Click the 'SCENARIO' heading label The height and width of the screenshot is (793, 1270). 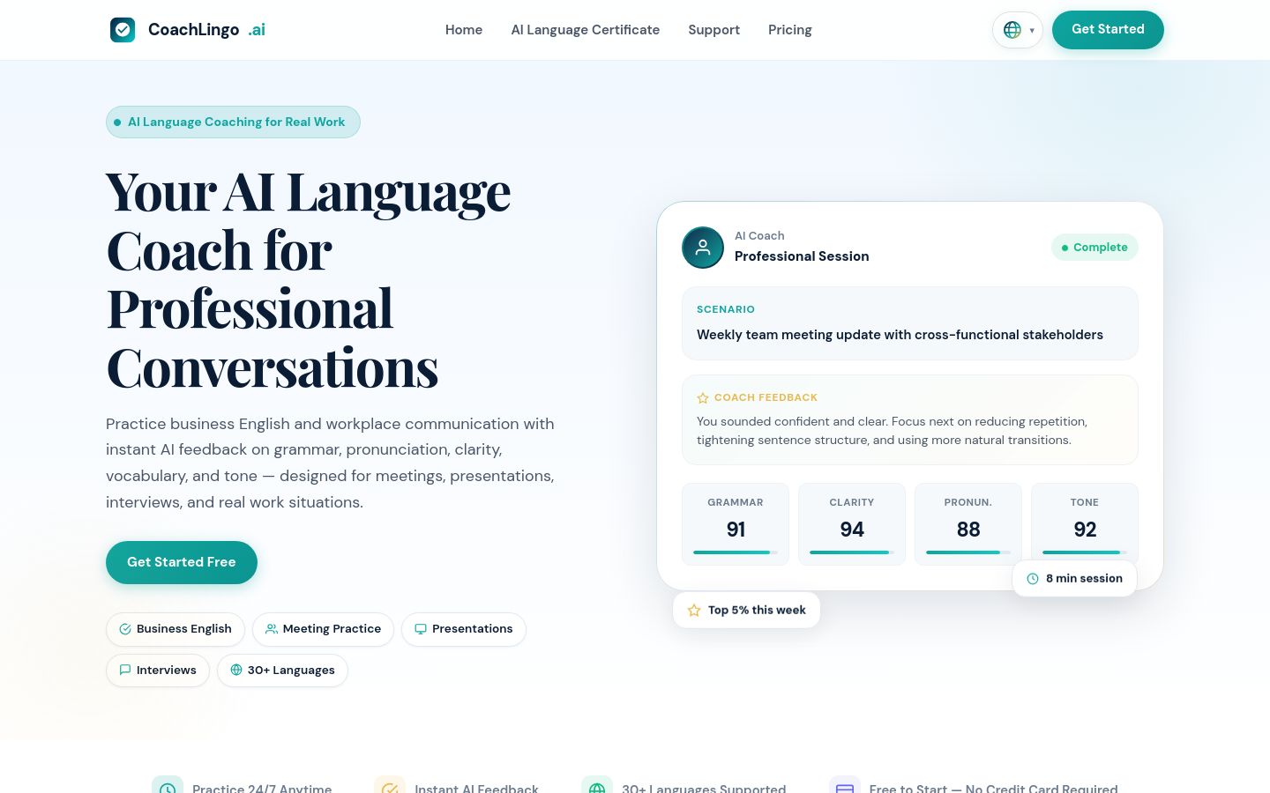click(726, 309)
